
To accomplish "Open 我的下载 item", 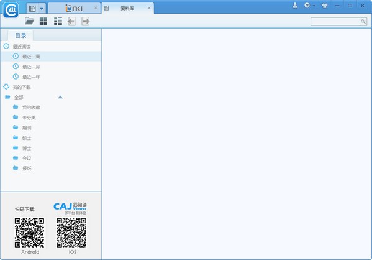I will tap(22, 87).
